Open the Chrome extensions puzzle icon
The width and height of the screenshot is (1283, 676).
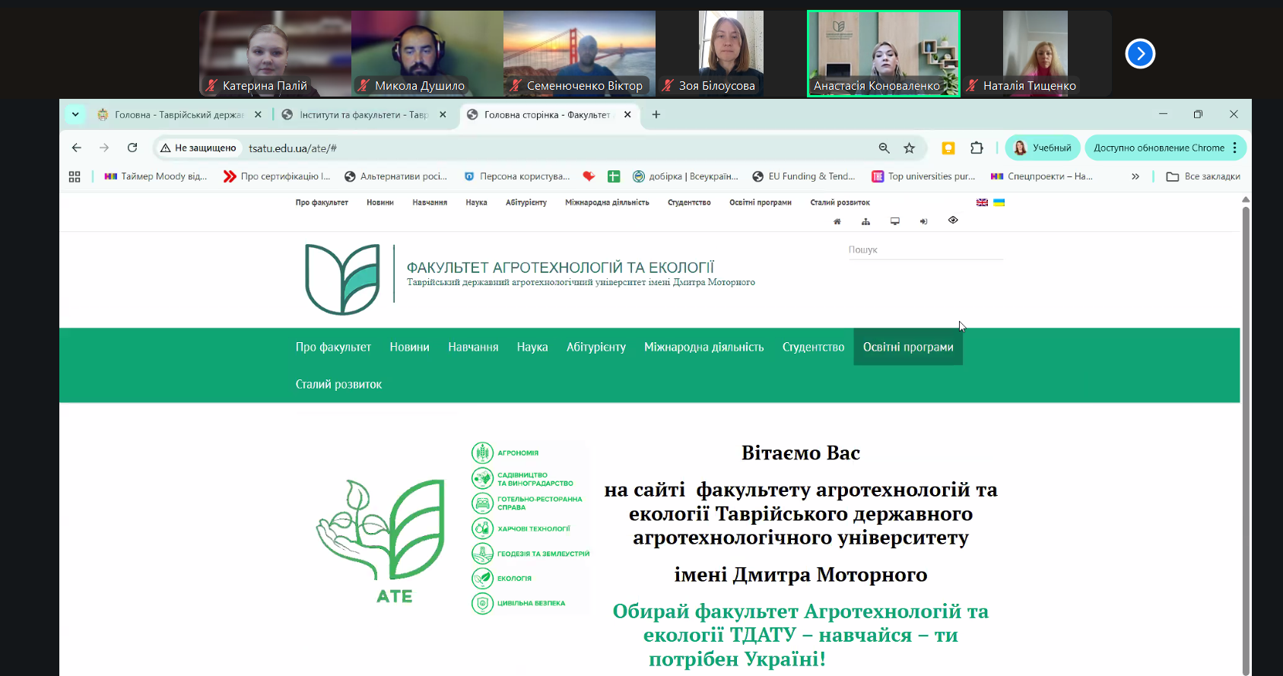click(x=977, y=148)
